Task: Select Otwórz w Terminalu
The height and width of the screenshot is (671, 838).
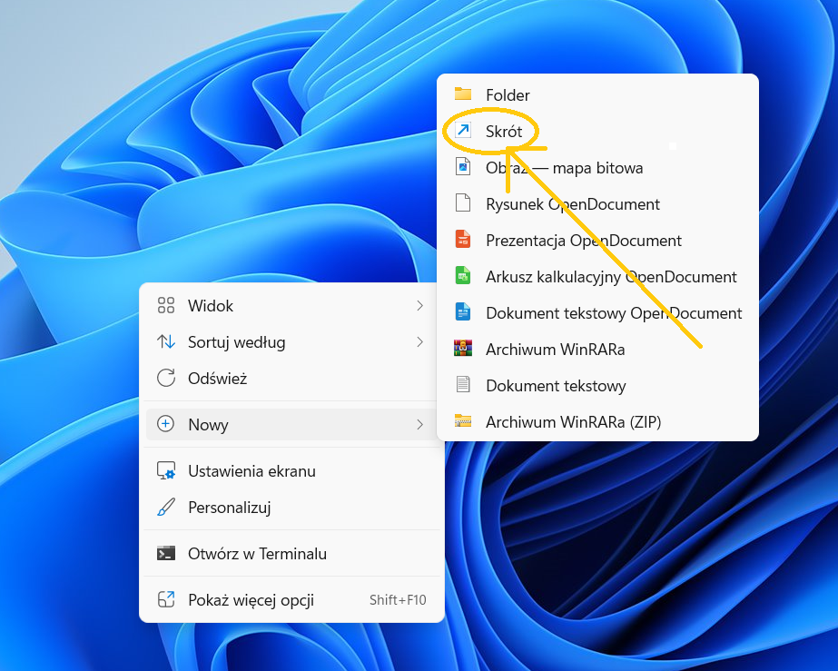Action: [x=291, y=553]
